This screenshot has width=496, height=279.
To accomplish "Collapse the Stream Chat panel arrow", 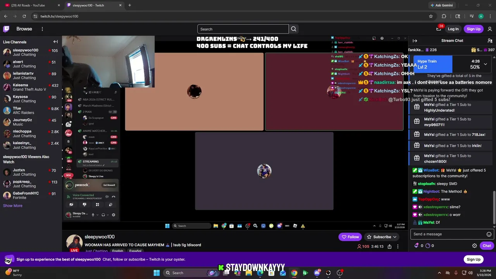I will 415,41.
